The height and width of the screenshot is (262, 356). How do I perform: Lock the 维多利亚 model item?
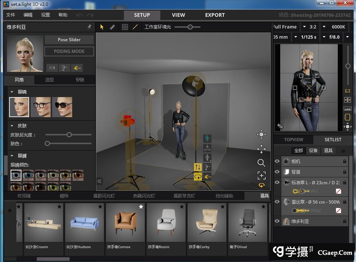coord(344,221)
